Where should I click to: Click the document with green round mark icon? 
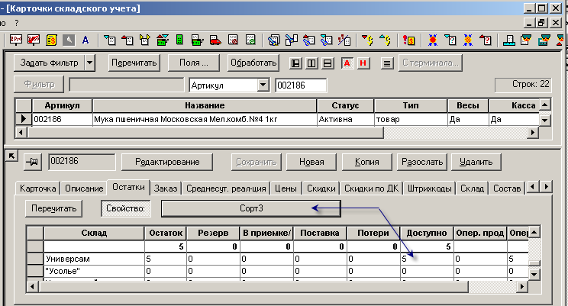250,40
